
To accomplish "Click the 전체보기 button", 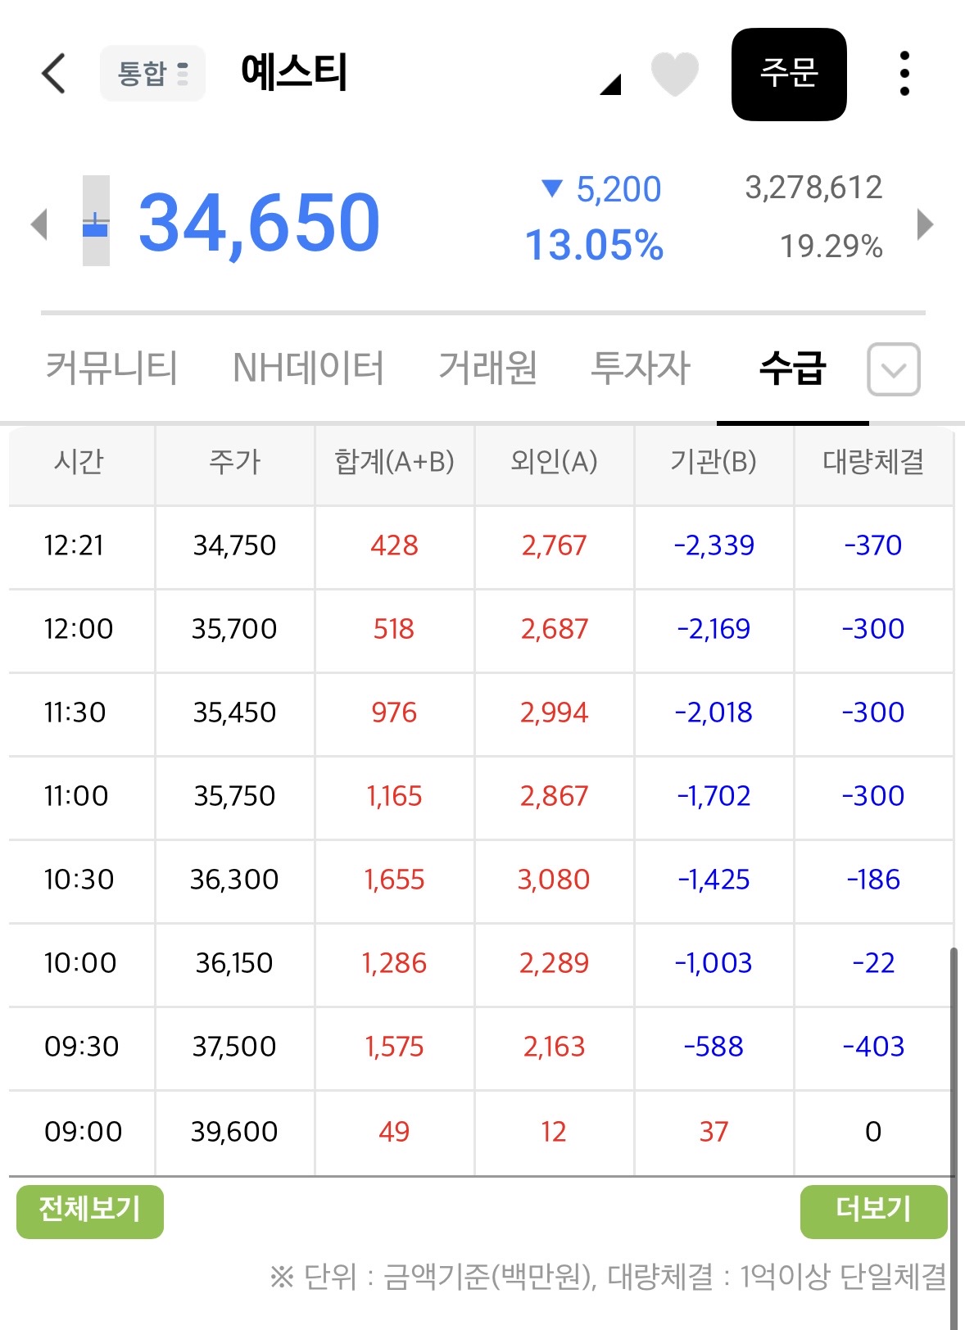I will (90, 1211).
